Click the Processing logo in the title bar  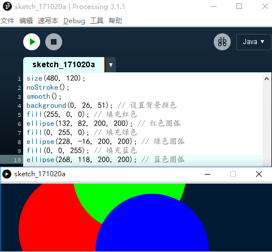pos(7,6)
